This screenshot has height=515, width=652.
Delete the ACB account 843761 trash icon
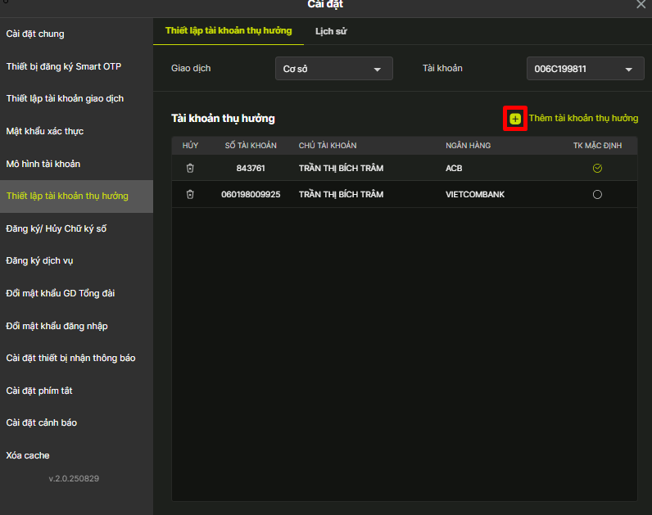[x=190, y=169]
